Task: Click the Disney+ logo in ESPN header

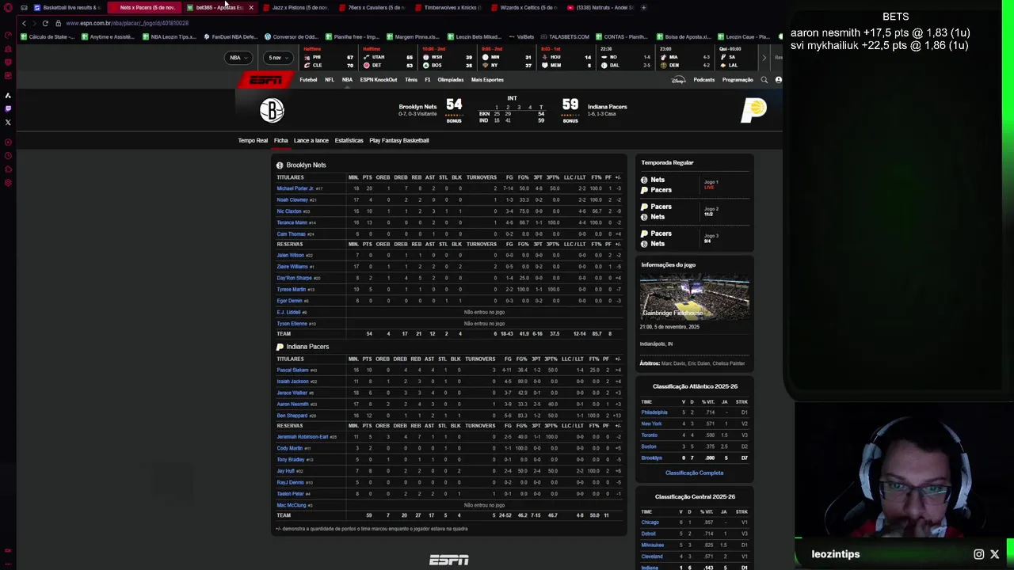Action: coord(679,80)
